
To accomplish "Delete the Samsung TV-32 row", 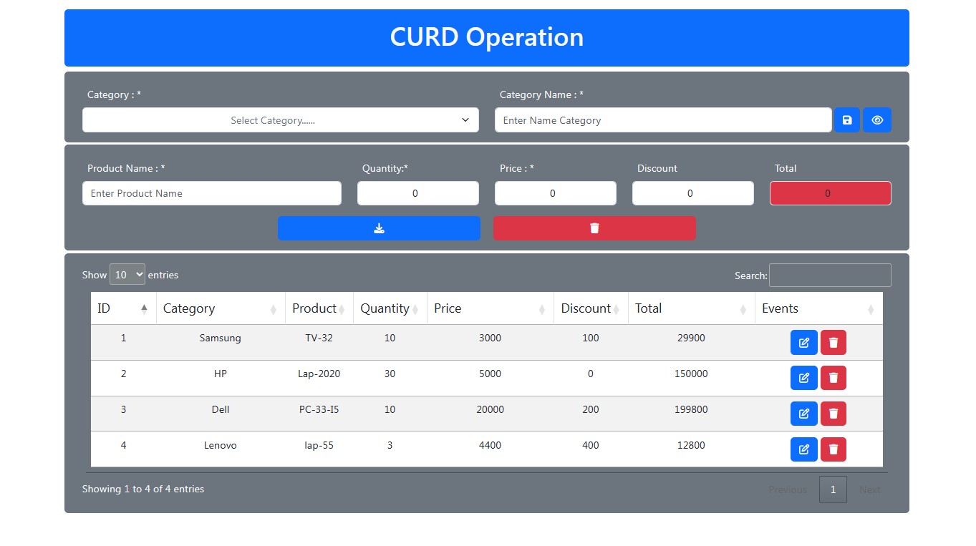I will pos(833,343).
